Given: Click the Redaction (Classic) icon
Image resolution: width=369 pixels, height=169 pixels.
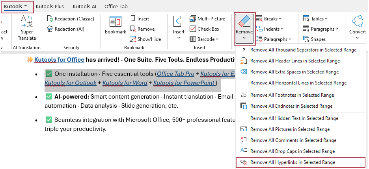Looking at the screenshot, I should coord(50,19).
